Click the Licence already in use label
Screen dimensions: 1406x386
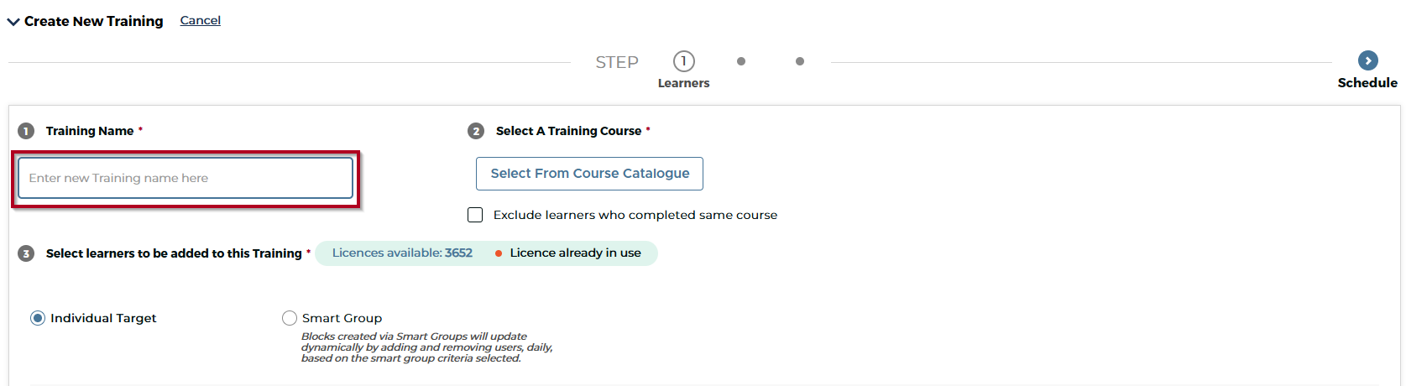[575, 253]
